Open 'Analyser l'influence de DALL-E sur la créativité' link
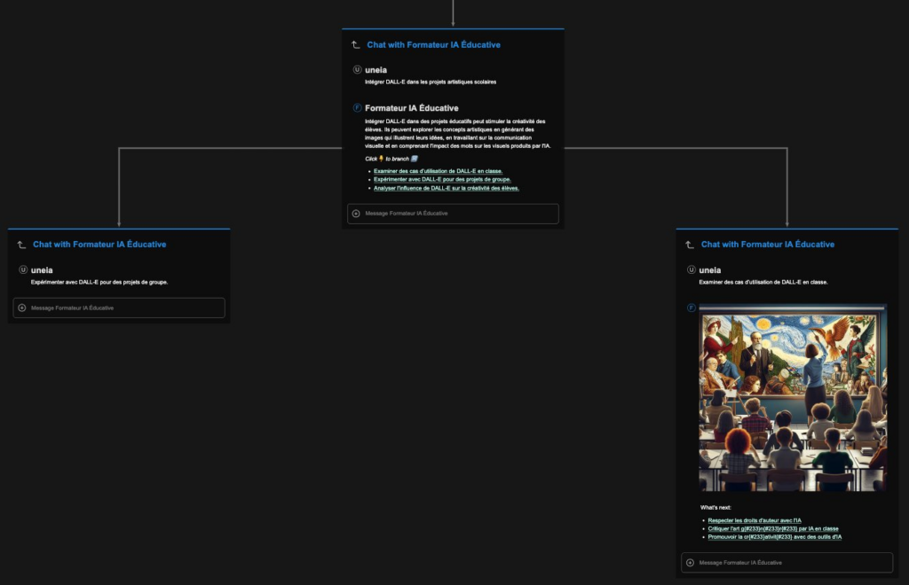Image resolution: width=909 pixels, height=585 pixels. point(446,188)
